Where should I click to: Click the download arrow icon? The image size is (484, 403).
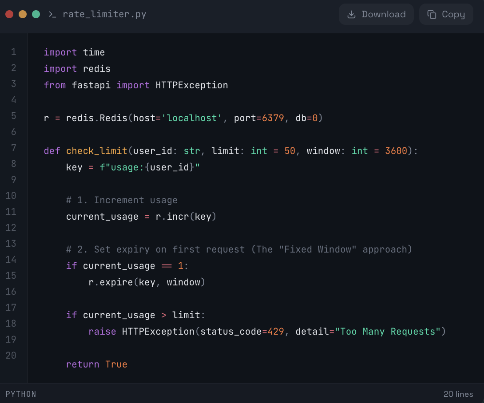click(x=351, y=15)
